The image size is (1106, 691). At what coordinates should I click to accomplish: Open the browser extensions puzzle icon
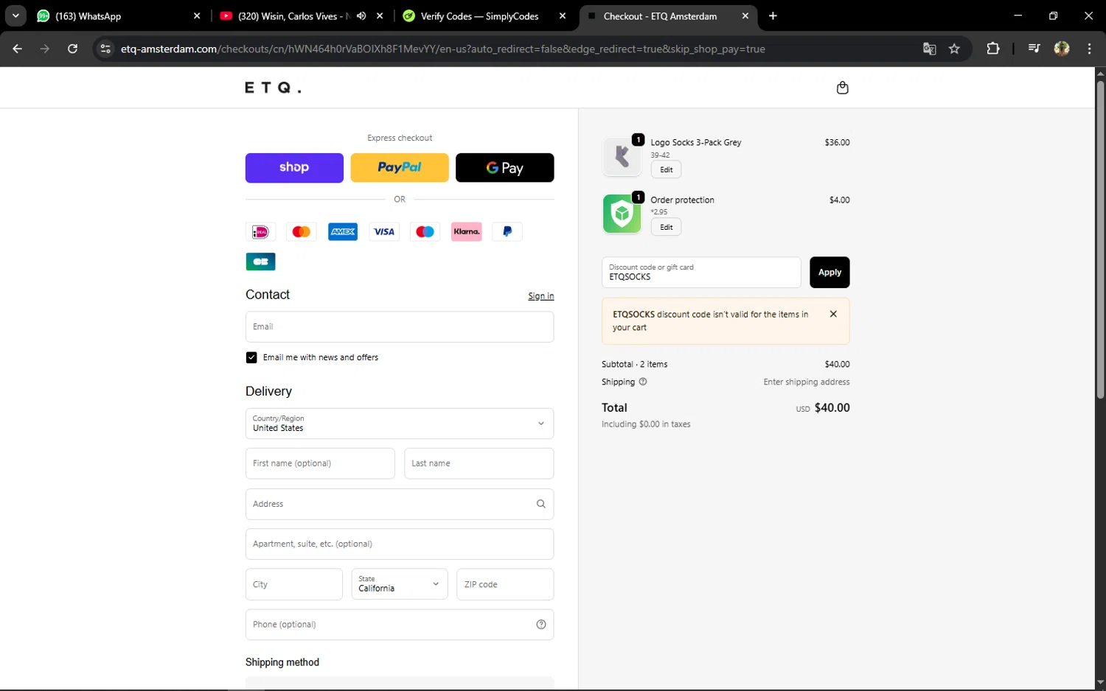coord(992,49)
